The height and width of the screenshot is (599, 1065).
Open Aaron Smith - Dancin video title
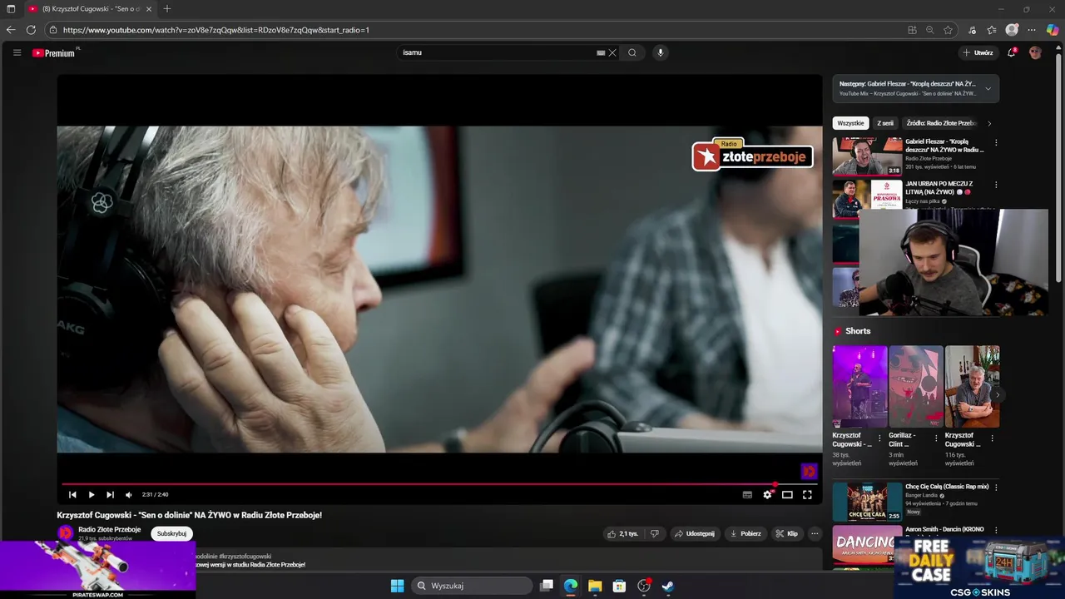[x=944, y=529]
